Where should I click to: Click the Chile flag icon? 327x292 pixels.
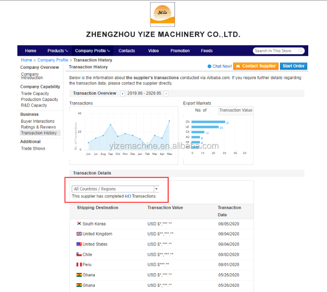(79, 255)
